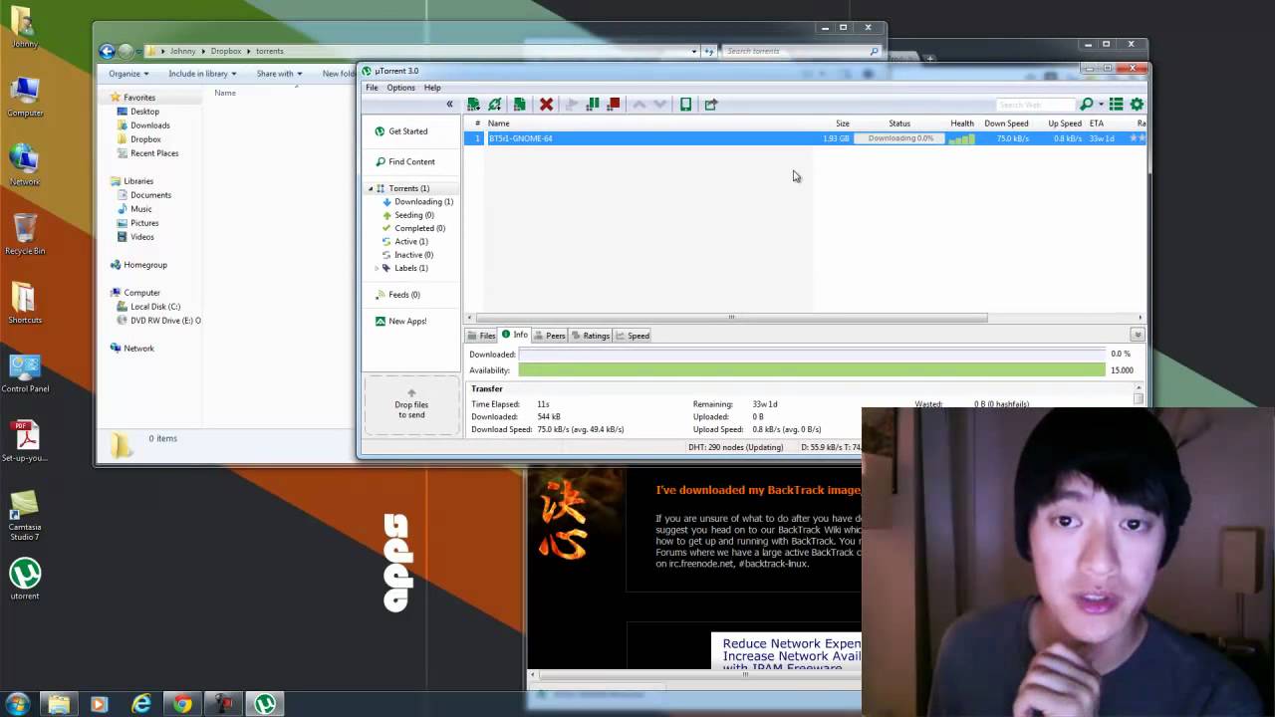
Task: Pause the torrent via toolbar pause icon
Action: click(x=593, y=104)
